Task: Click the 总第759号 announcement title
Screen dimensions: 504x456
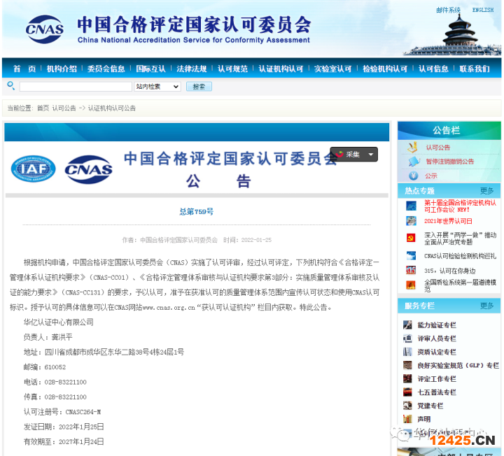Action: 197,212
